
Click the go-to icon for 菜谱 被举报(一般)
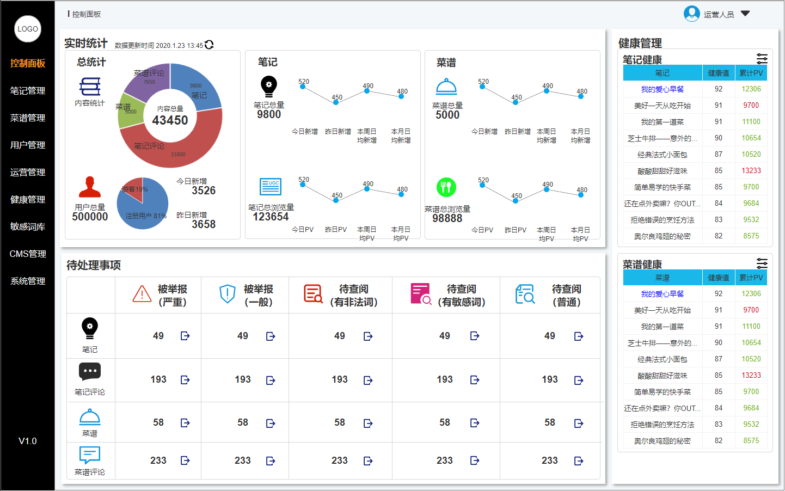pos(271,423)
